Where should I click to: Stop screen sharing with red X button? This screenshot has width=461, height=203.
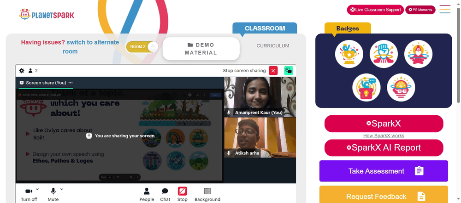point(273,71)
